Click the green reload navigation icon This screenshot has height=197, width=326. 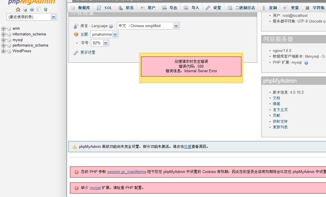tap(46, 9)
